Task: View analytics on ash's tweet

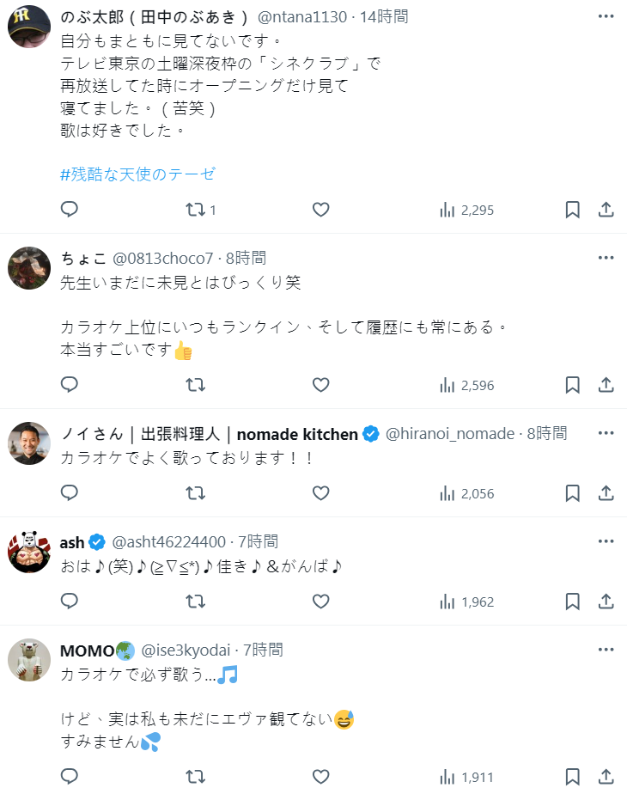Action: click(466, 602)
